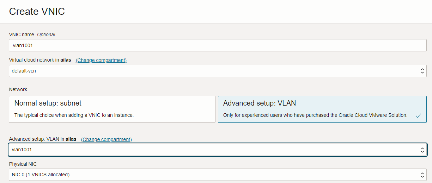Select the Normal setup: subnet option
This screenshot has width=432, height=183.
coord(112,109)
